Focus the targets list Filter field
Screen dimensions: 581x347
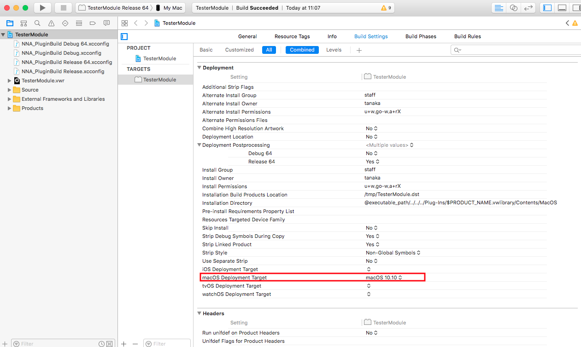[x=167, y=344]
